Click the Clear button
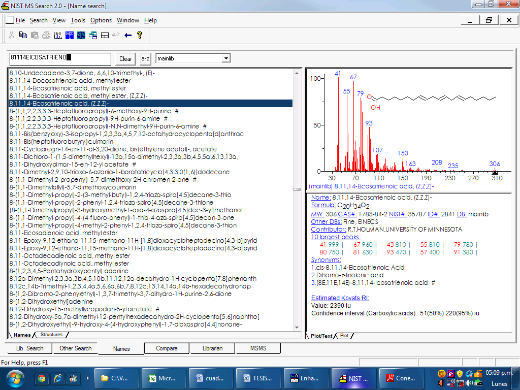This screenshot has width=520, height=390. click(126, 59)
